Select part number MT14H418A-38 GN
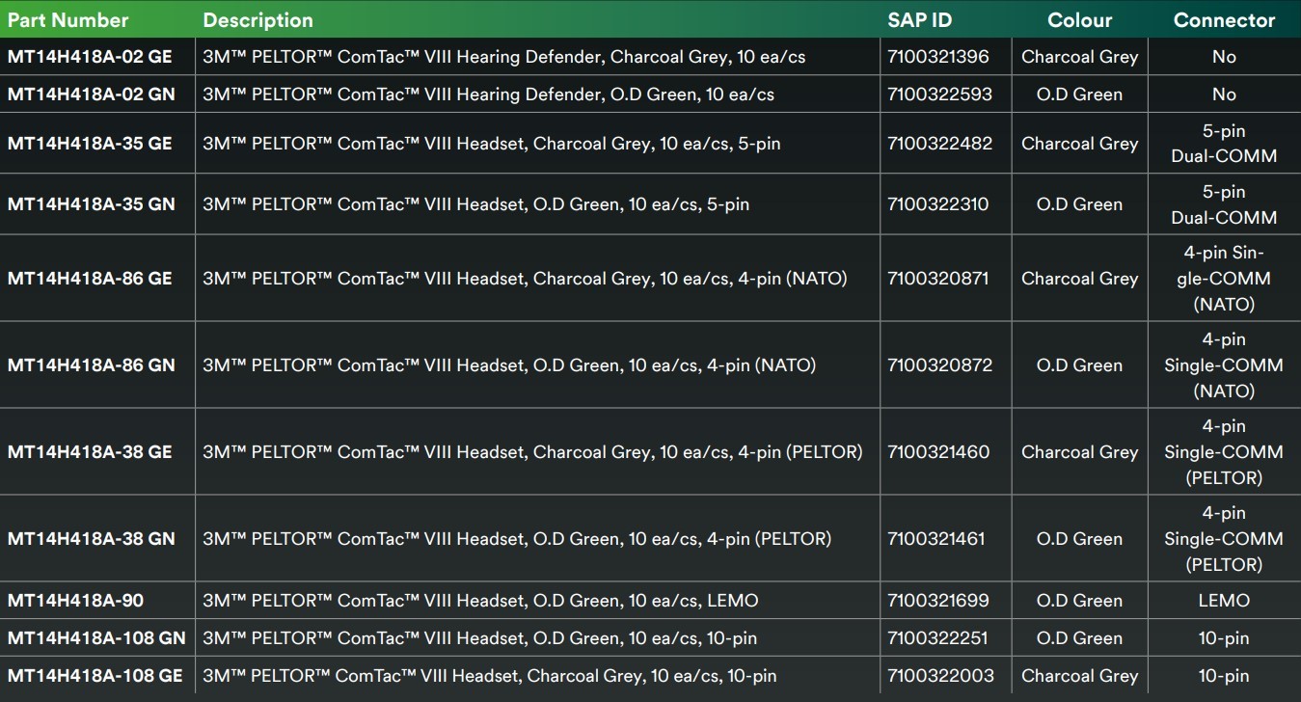The height and width of the screenshot is (702, 1301). point(92,539)
